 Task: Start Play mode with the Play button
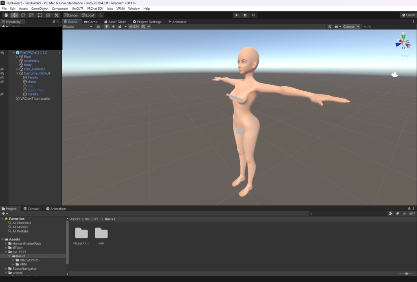pos(237,15)
